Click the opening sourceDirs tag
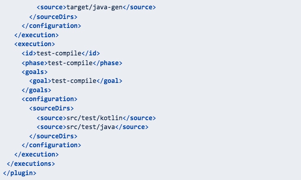Viewport: 301px width, 180px height. (x=52, y=108)
